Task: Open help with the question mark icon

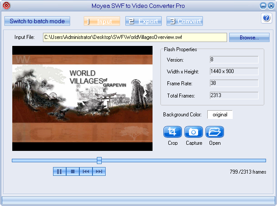Action: pyautogui.click(x=266, y=18)
